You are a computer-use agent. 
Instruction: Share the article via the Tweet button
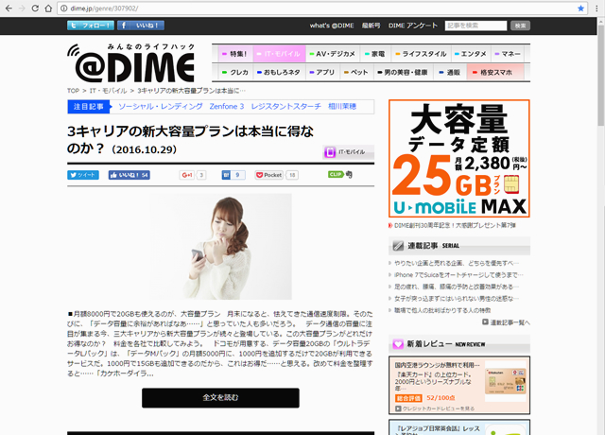tap(82, 175)
